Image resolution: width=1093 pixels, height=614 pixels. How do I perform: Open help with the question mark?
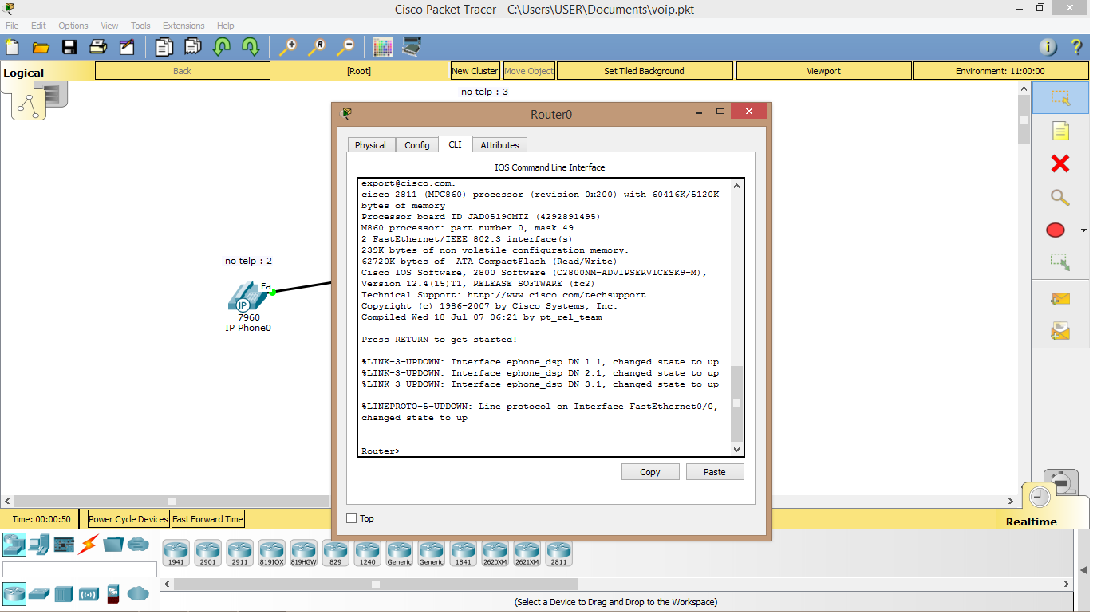[x=1076, y=47]
